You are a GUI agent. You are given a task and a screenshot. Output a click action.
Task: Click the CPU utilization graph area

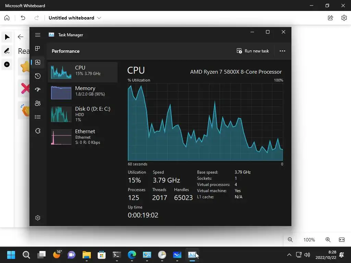[x=205, y=122]
